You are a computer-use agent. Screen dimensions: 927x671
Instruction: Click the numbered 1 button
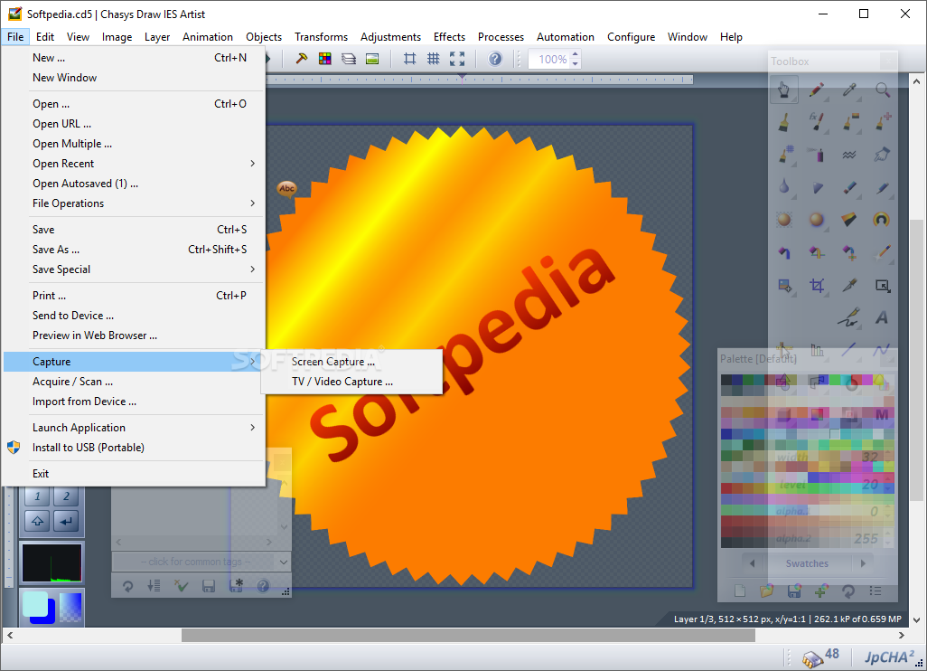point(37,496)
